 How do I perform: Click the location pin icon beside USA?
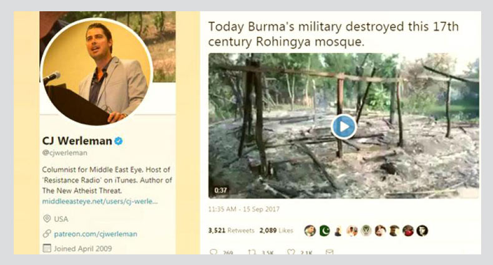coord(47,219)
